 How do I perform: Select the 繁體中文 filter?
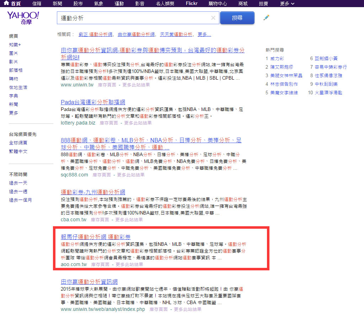coord(18,151)
